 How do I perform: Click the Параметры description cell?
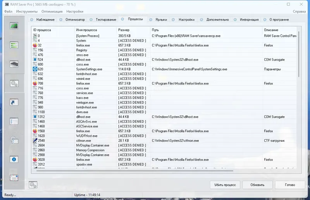click(x=272, y=69)
